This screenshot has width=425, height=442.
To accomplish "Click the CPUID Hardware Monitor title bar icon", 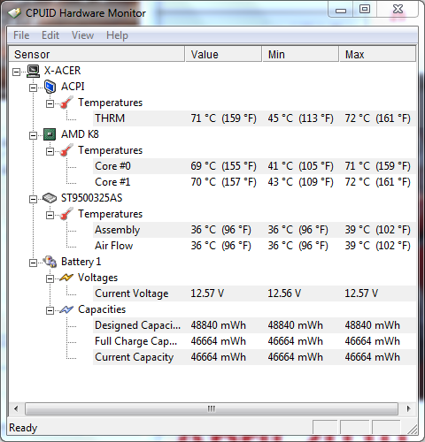I will [x=14, y=13].
